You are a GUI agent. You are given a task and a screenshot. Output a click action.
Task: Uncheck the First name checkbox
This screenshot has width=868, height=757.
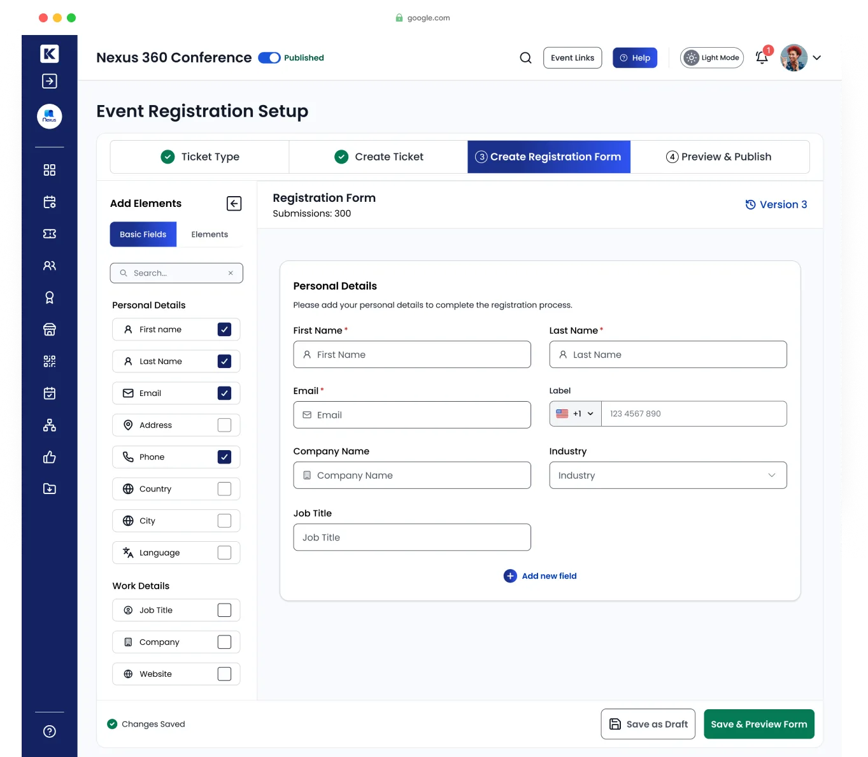tap(224, 329)
